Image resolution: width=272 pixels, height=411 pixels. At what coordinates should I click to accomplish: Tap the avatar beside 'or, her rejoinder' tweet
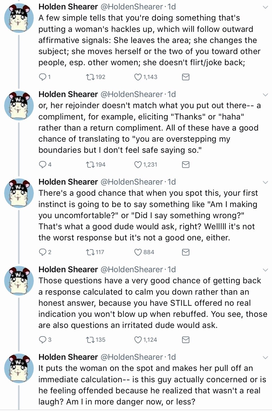pyautogui.click(x=19, y=106)
